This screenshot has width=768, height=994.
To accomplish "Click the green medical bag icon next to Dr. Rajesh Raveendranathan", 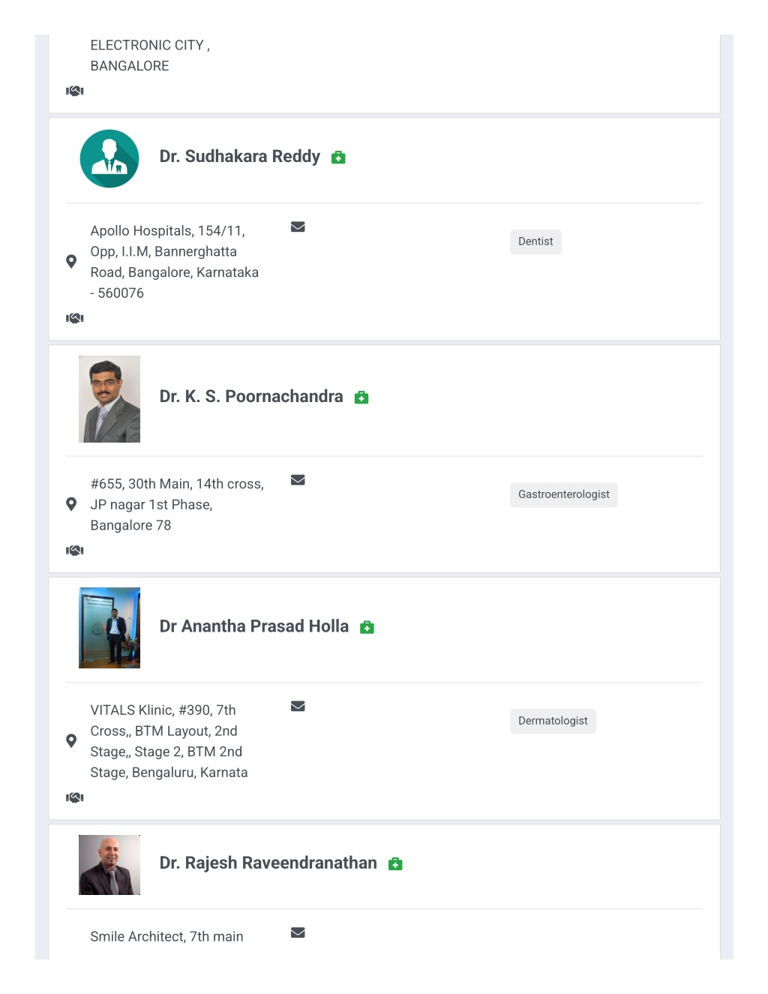I will point(395,864).
